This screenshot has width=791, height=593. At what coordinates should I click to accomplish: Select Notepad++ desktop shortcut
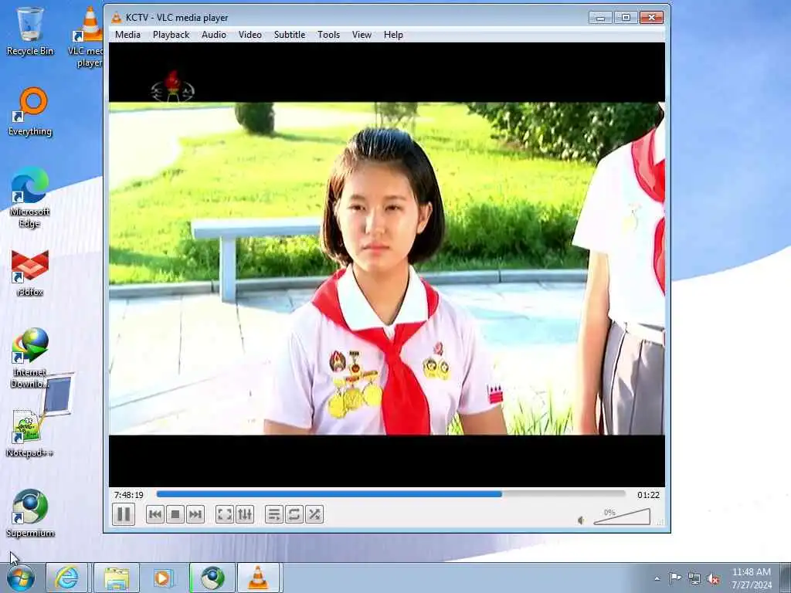coord(30,434)
